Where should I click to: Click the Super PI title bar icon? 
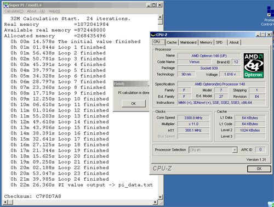[x=6, y=5]
